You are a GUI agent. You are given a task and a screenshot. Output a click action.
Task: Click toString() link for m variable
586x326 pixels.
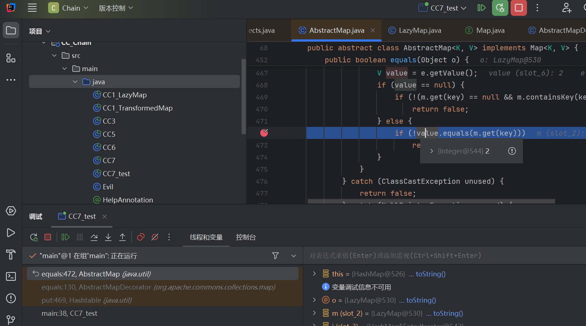pyautogui.click(x=448, y=313)
